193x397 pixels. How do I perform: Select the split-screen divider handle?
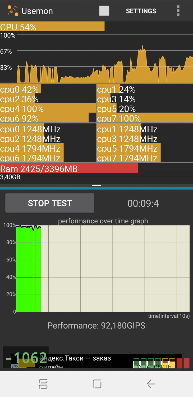tap(97, 186)
